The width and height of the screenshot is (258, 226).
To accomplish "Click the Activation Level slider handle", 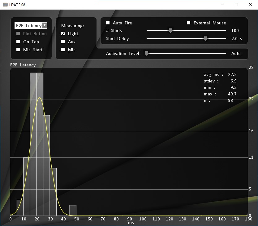I will 147,53.
